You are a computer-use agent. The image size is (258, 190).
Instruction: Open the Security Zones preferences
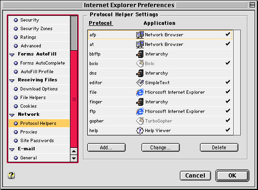[39, 29]
